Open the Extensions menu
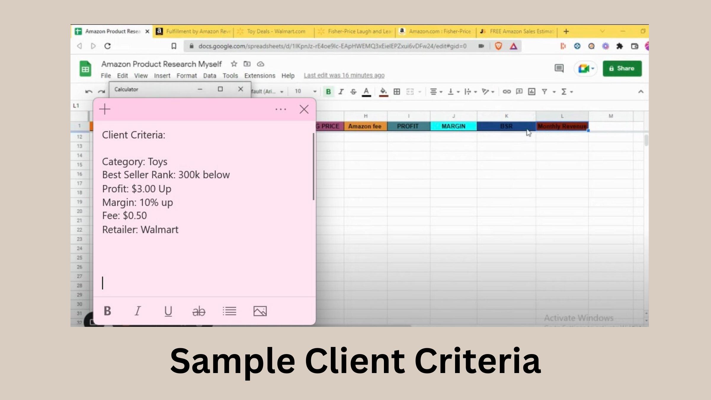 coord(260,76)
